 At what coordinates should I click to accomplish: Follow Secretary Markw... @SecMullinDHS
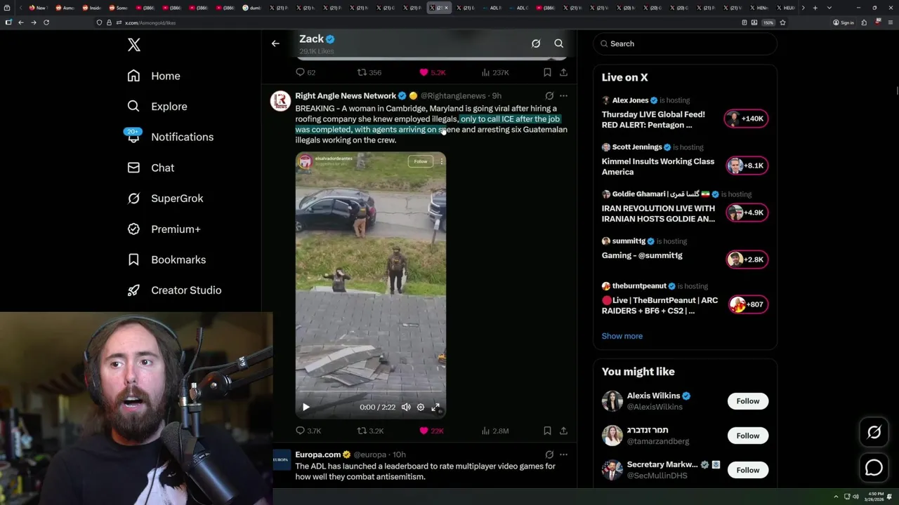point(748,470)
